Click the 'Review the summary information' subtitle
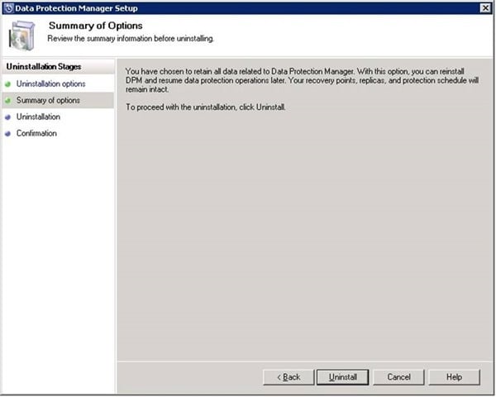 [x=131, y=39]
